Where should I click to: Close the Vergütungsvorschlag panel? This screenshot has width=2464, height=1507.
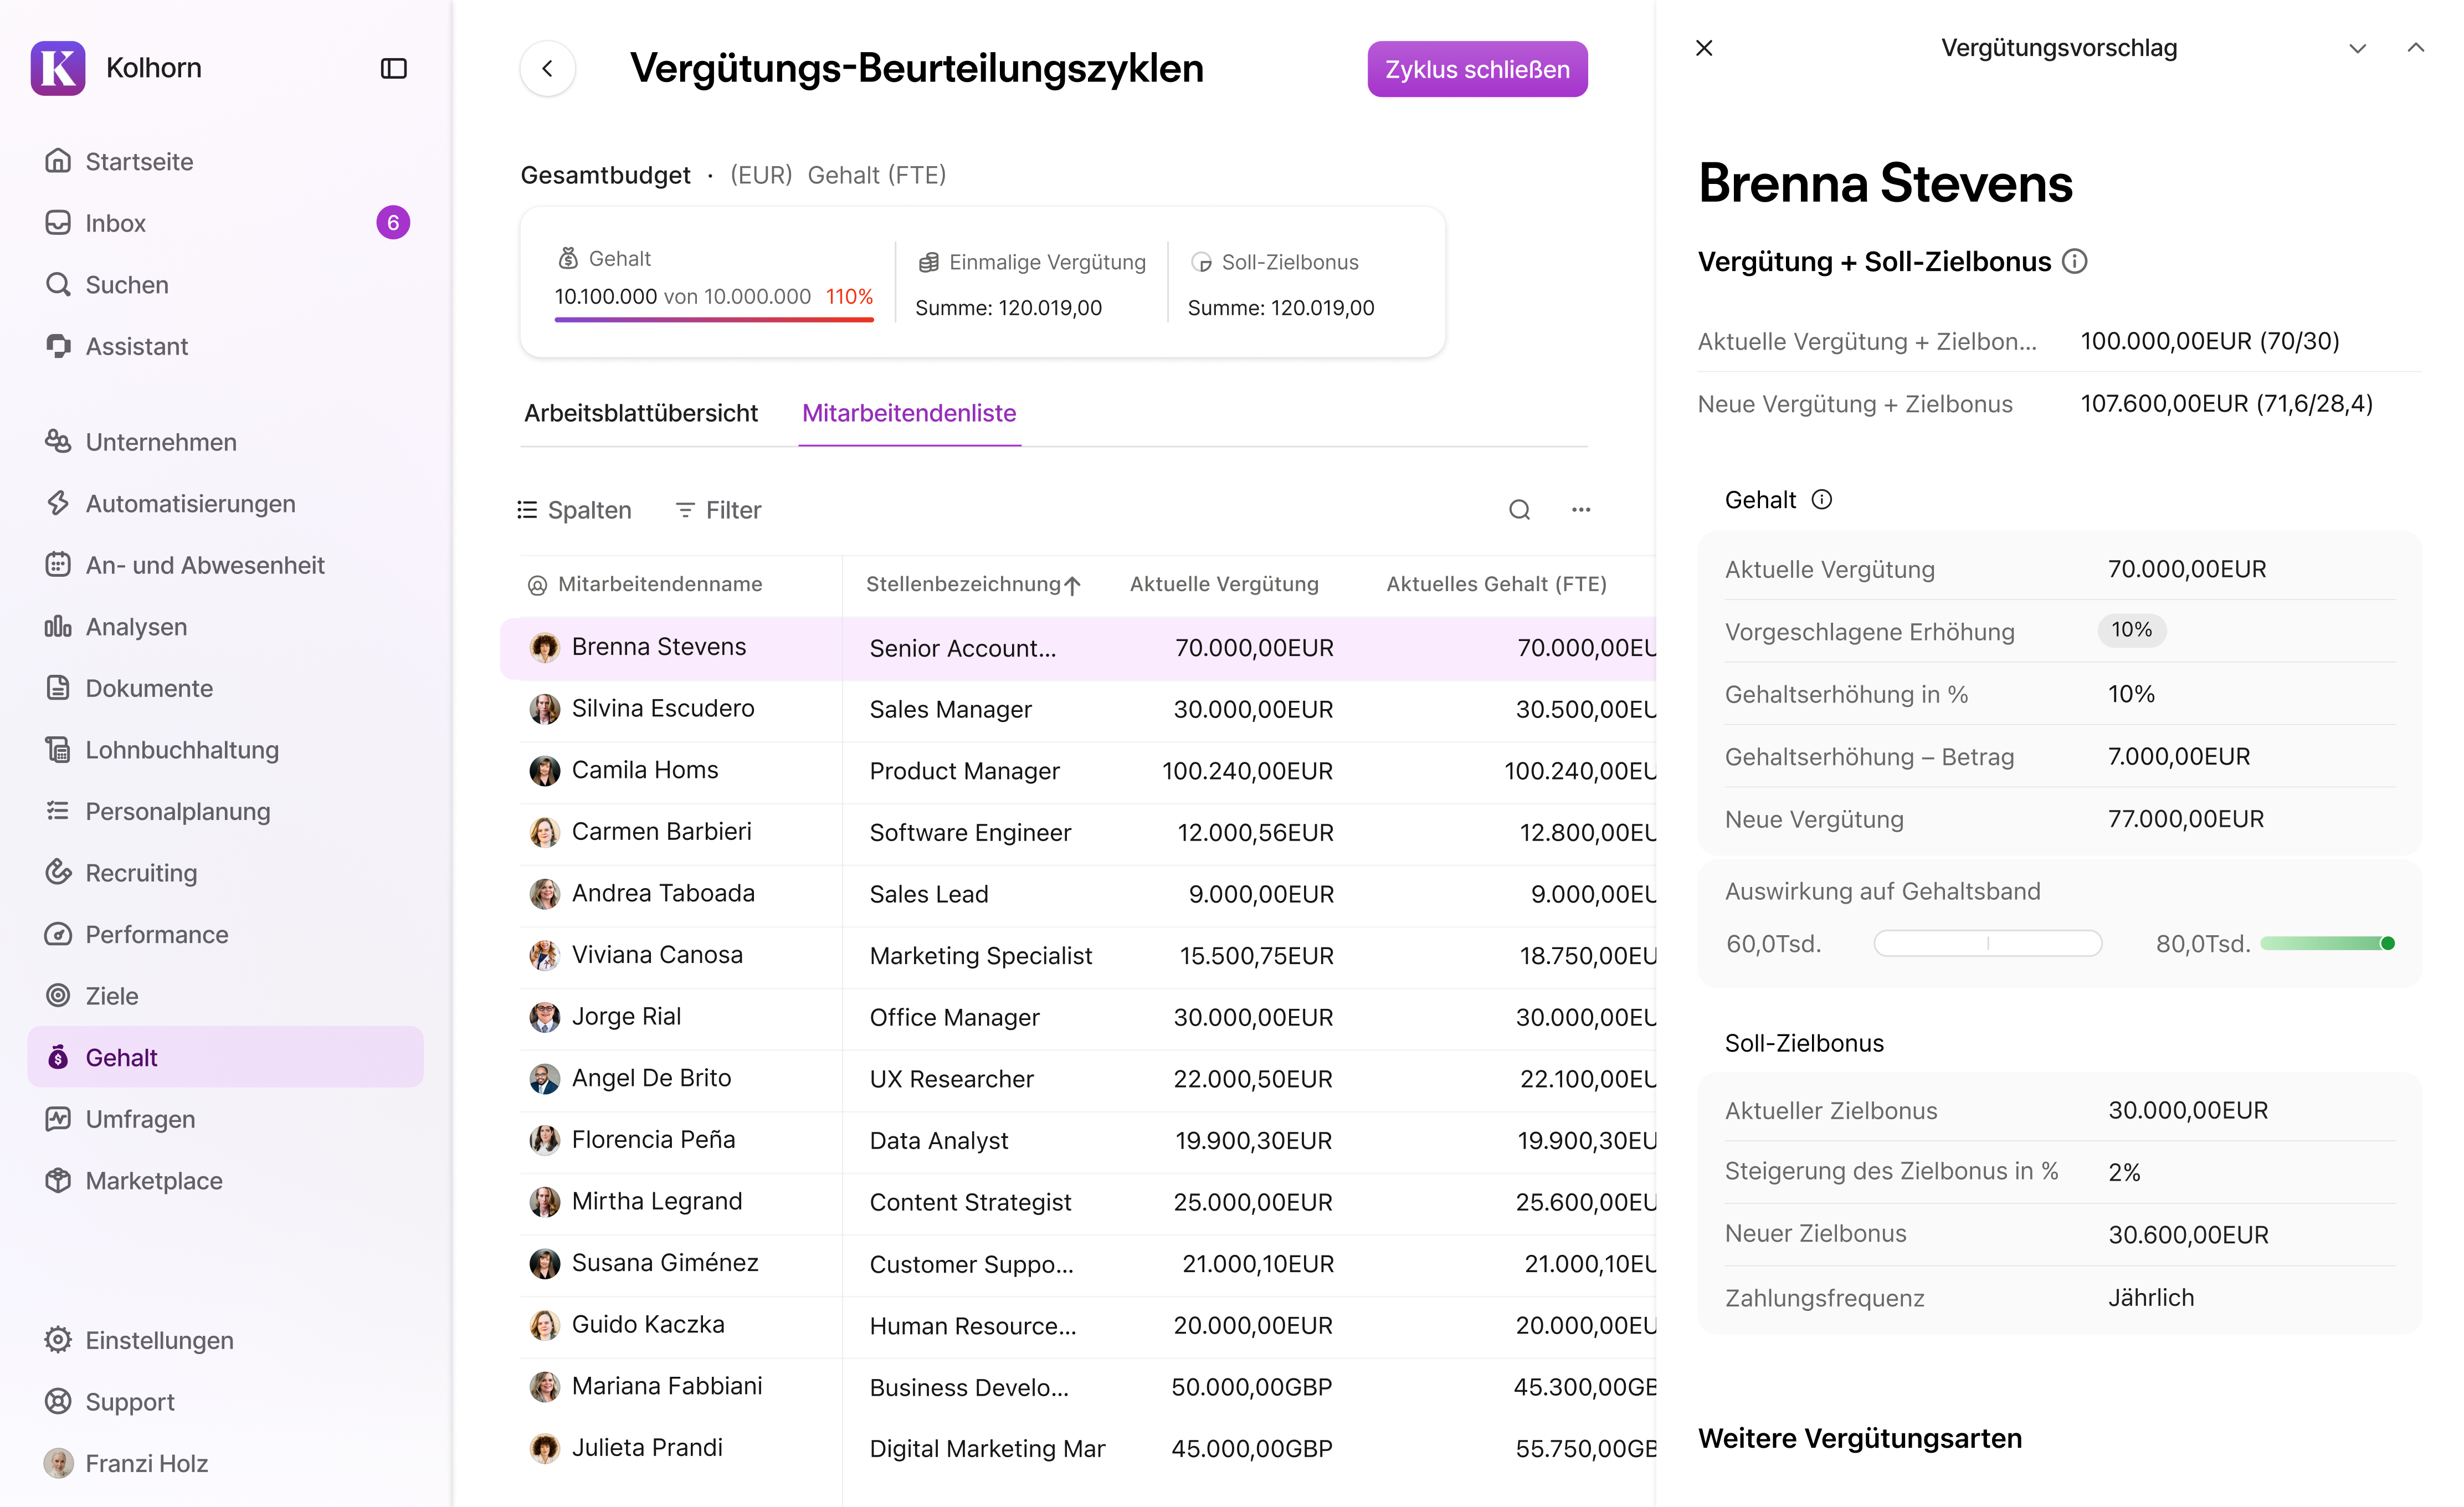click(x=1705, y=48)
